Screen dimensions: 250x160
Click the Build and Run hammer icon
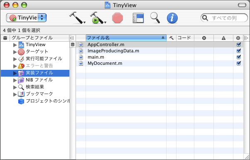[x=97, y=17]
